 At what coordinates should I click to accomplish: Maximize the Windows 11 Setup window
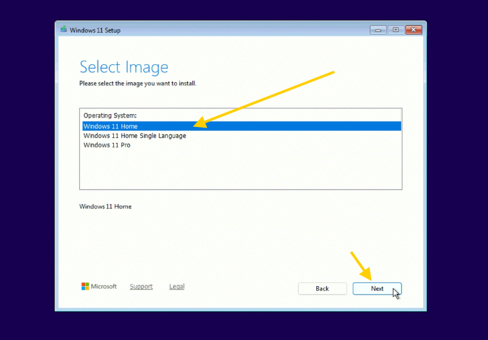point(395,30)
